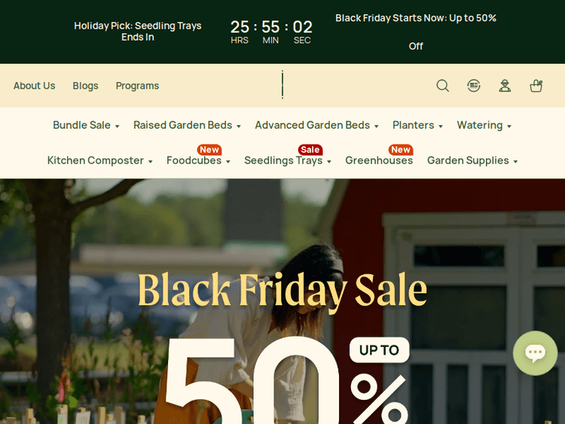Click the country/currency selector icon
Viewport: 565px width, 424px height.
(474, 86)
